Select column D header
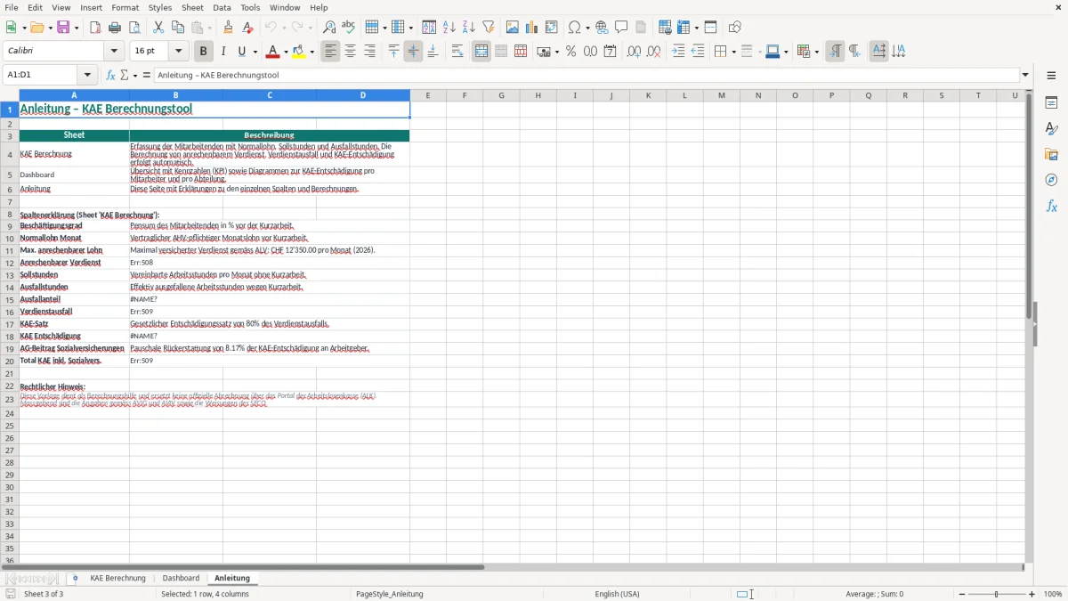1068x601 pixels. (363, 95)
